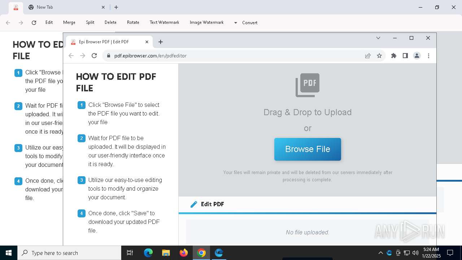
Task: Reload the pdfeditor page
Action: pyautogui.click(x=94, y=56)
